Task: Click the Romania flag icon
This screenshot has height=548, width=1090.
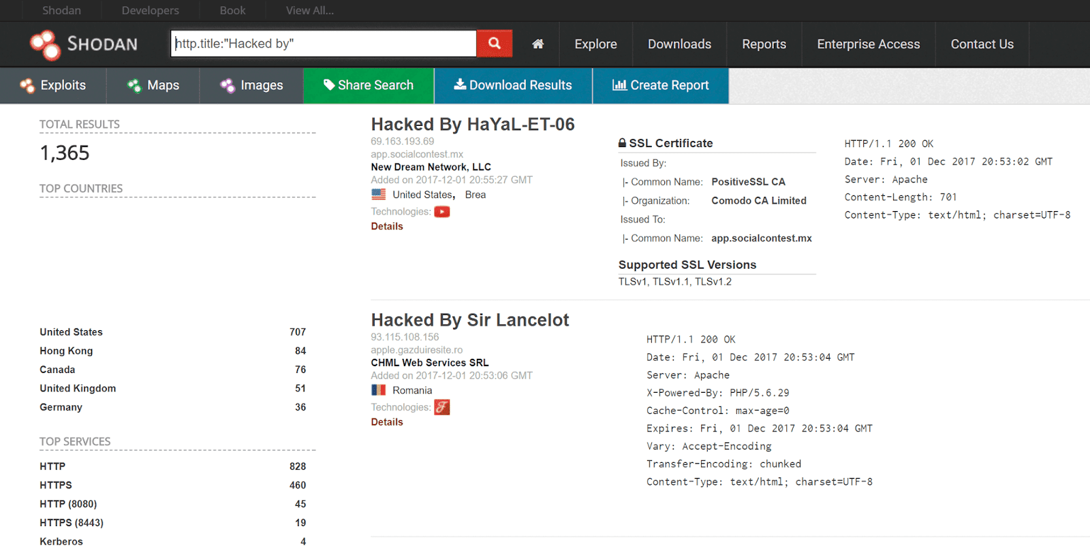Action: 379,390
